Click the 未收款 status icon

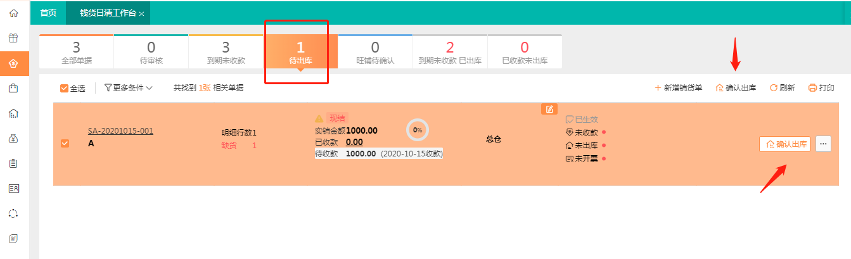pyautogui.click(x=569, y=132)
